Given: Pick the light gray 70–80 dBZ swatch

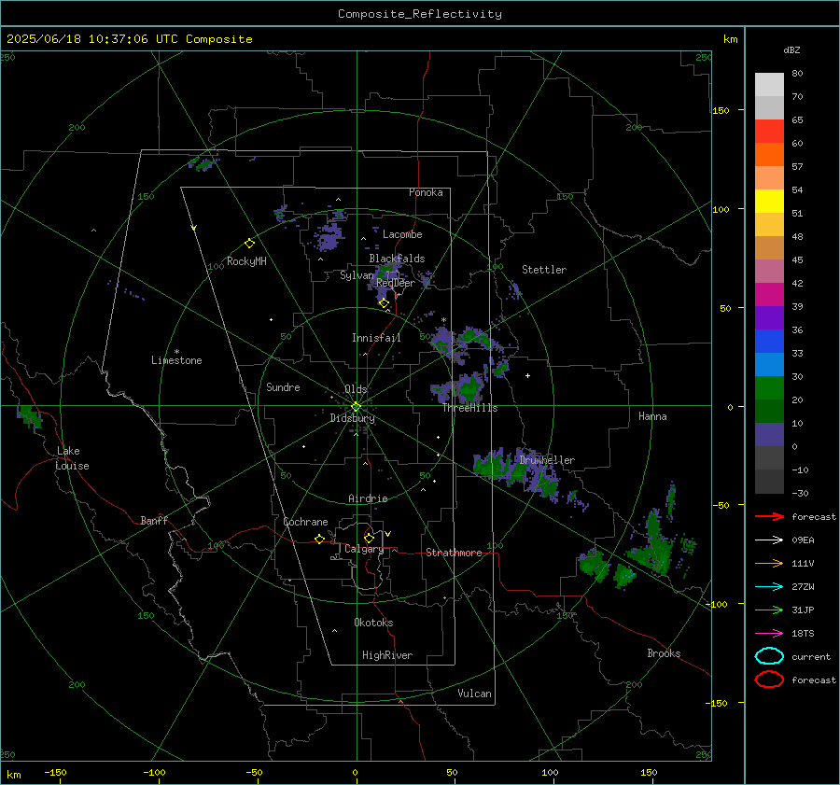Looking at the screenshot, I should [x=769, y=84].
